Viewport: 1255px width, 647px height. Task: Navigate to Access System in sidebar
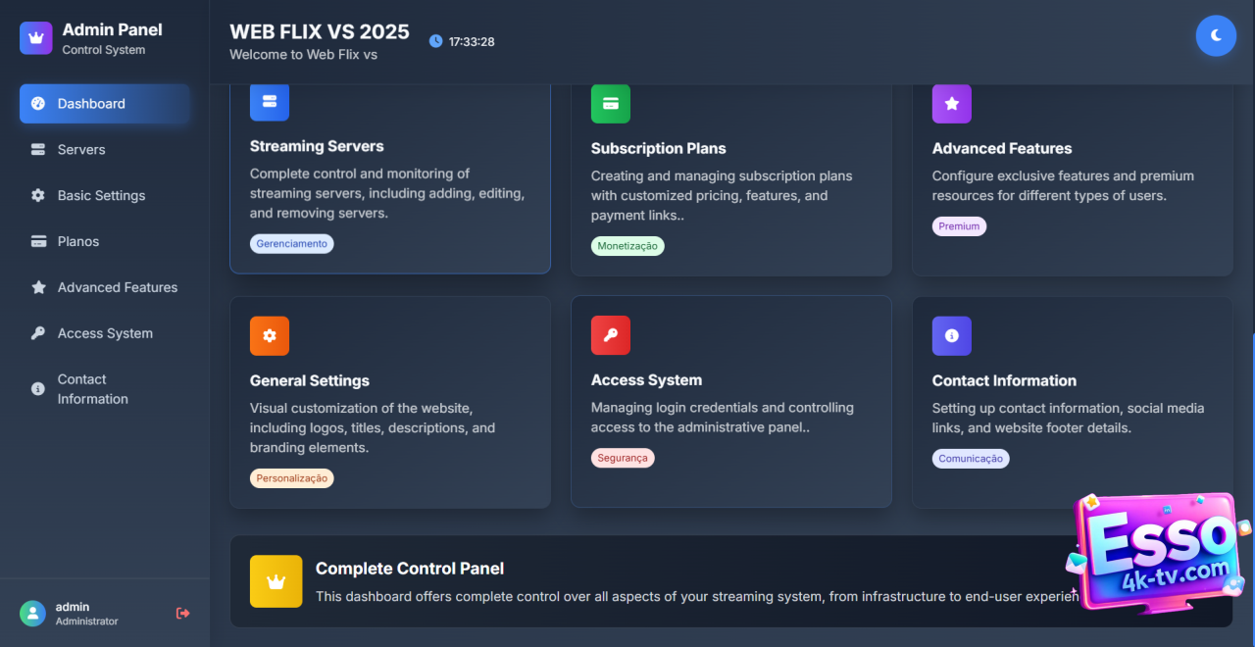tap(105, 333)
